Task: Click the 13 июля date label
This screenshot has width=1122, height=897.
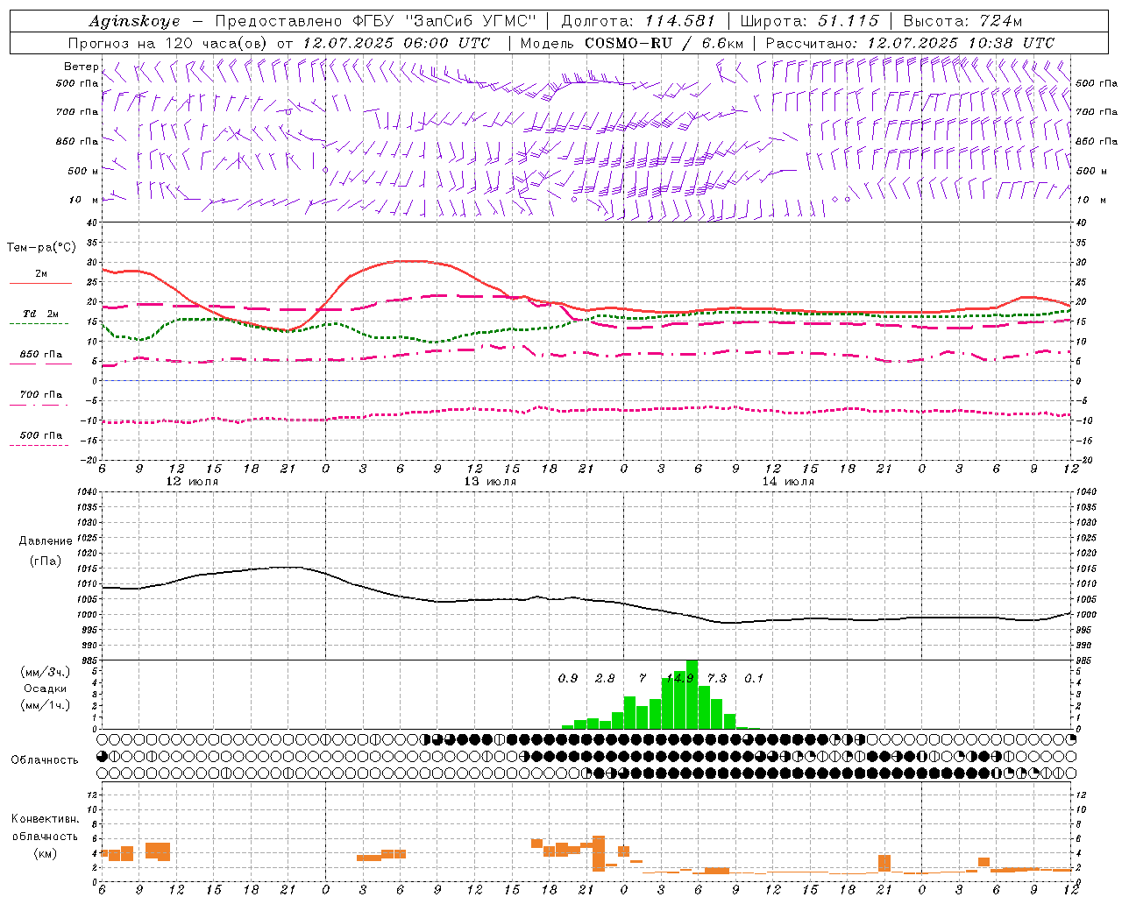Action: pyautogui.click(x=490, y=482)
